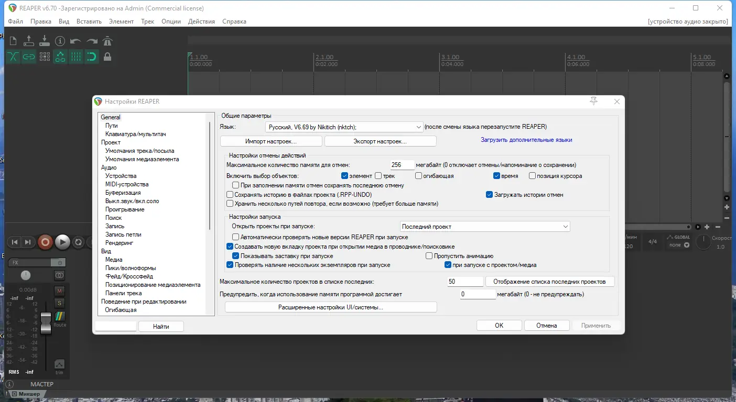Viewport: 736px width, 402px height.
Task: Click 'Экспорт настроек...' button
Action: 380,141
